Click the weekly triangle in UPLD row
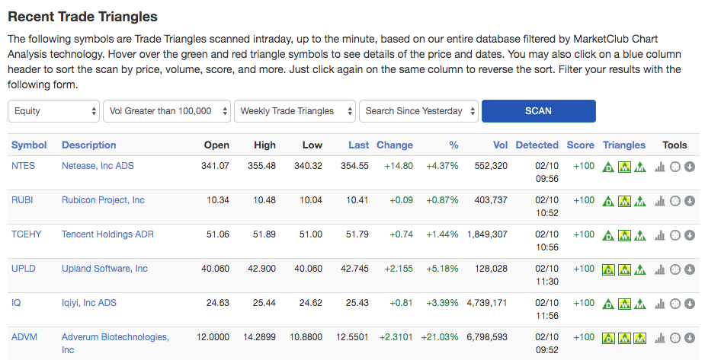 624,269
